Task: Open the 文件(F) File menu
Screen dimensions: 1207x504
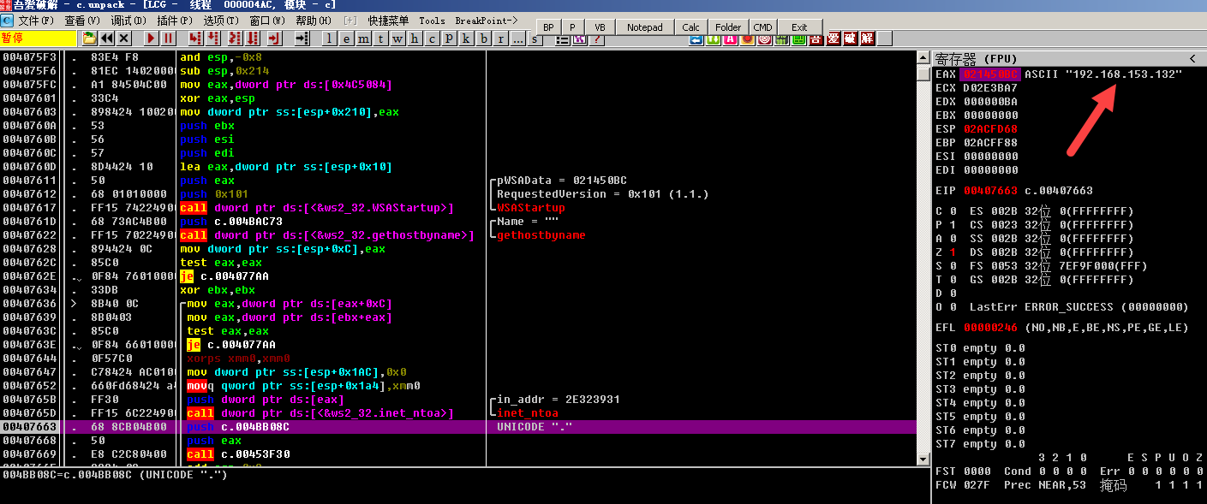Action: pos(35,21)
